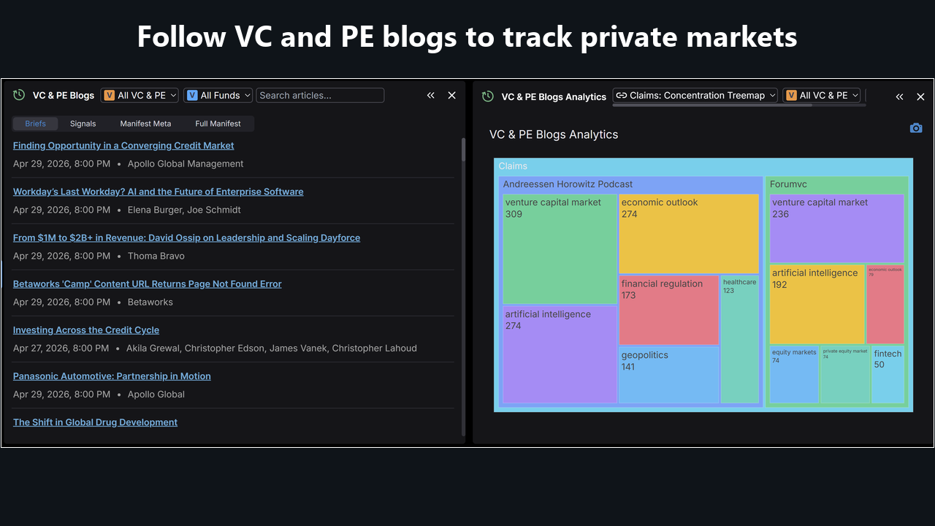
Task: Click articles list vertical scrollbar
Action: (463, 150)
